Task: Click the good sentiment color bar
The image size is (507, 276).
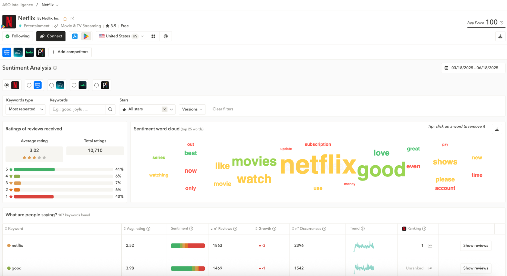Action: 188,268
